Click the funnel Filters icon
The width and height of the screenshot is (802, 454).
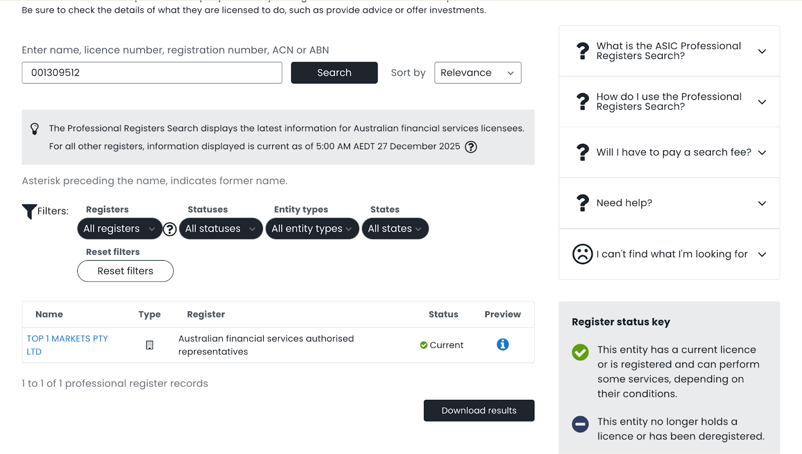pos(29,211)
